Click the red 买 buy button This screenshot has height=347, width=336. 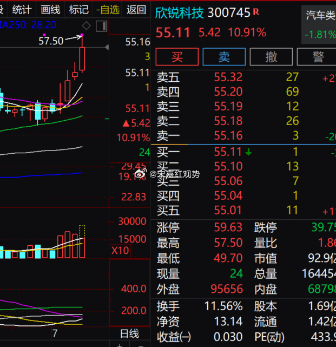pyautogui.click(x=177, y=57)
